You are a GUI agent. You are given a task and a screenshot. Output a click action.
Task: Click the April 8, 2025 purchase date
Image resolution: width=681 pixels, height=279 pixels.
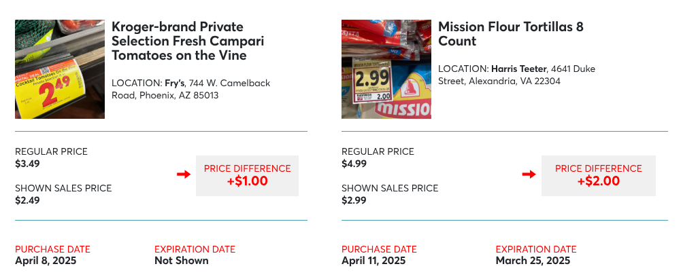tap(46, 261)
